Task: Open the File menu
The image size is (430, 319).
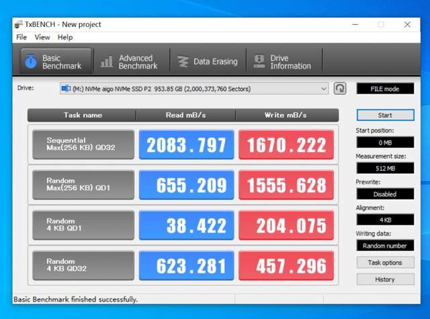Action: pos(21,37)
